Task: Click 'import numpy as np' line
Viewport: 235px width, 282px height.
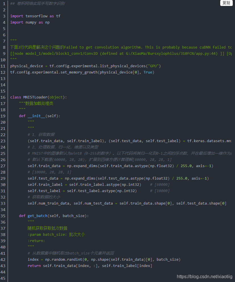Action: click(30, 22)
